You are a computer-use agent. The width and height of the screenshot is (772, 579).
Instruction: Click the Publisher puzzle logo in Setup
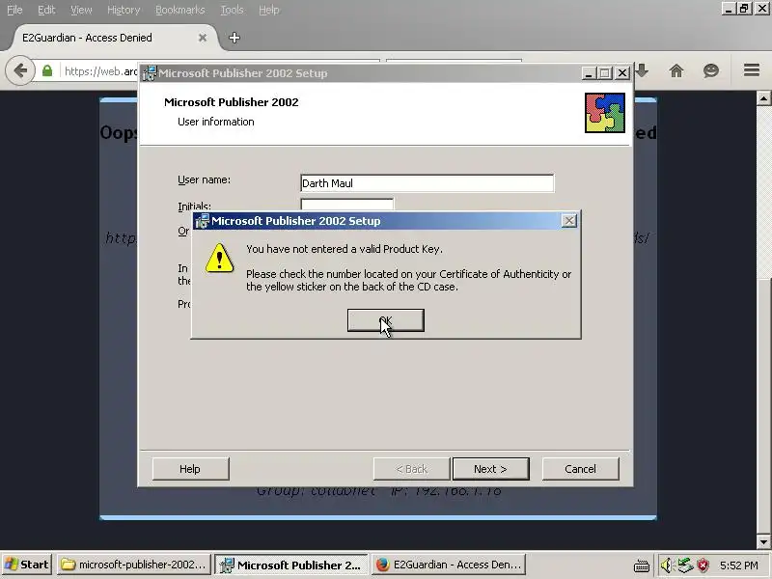pyautogui.click(x=605, y=113)
